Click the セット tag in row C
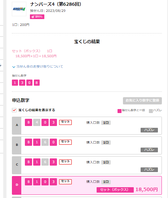 click(65, 162)
